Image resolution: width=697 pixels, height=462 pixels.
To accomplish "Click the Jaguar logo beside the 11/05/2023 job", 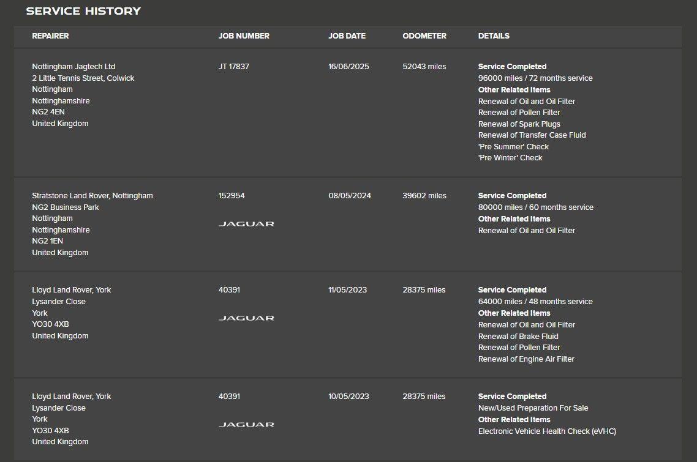I will click(246, 318).
